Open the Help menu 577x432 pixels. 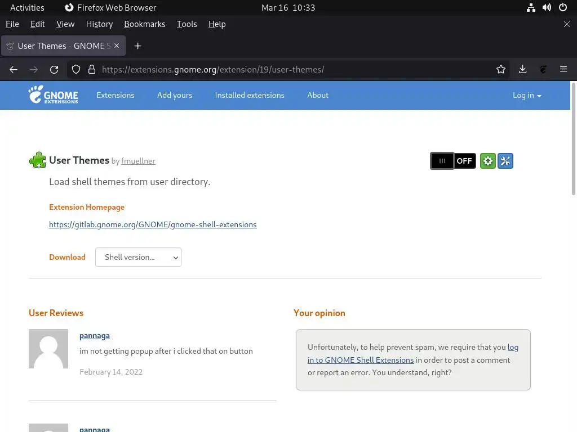click(217, 24)
